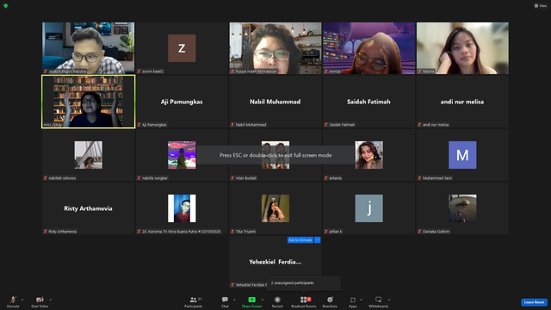Open Zoom Apps
Image resolution: width=551 pixels, height=310 pixels.
(x=352, y=301)
